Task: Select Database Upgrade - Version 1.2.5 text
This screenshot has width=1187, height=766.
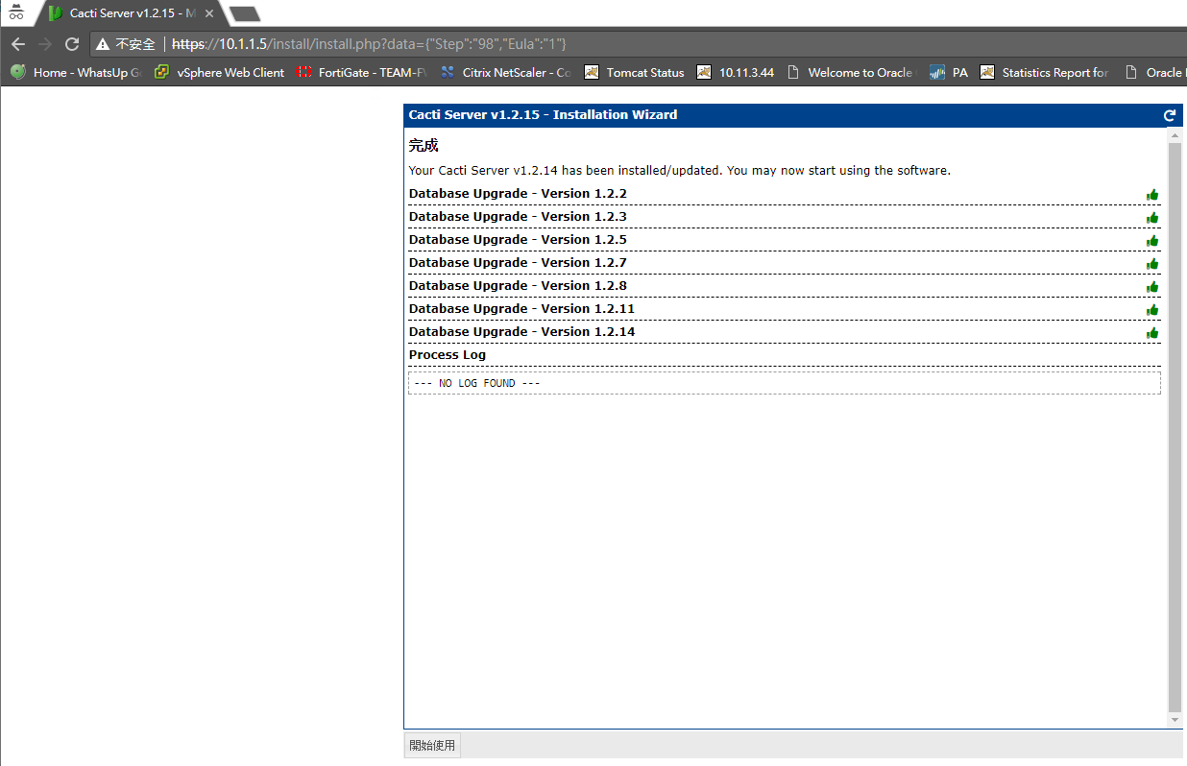Action: pyautogui.click(x=518, y=240)
